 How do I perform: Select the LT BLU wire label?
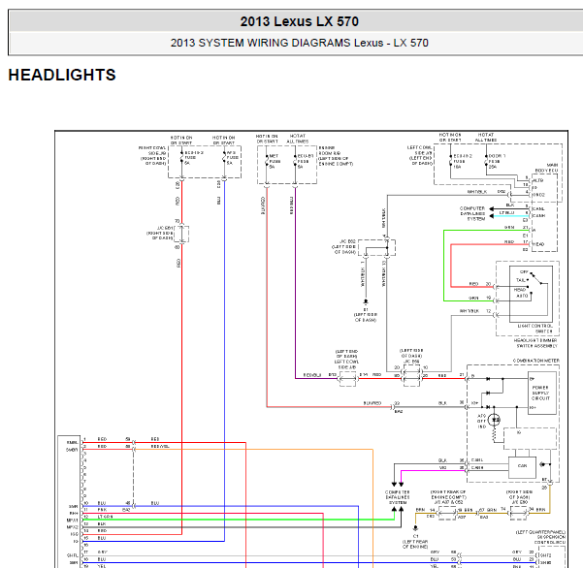coord(507,212)
